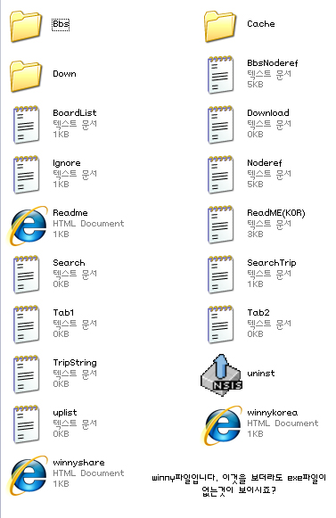The width and height of the screenshot is (336, 518).
Task: Click the 5KB size under BbsNoderef
Action: point(256,85)
